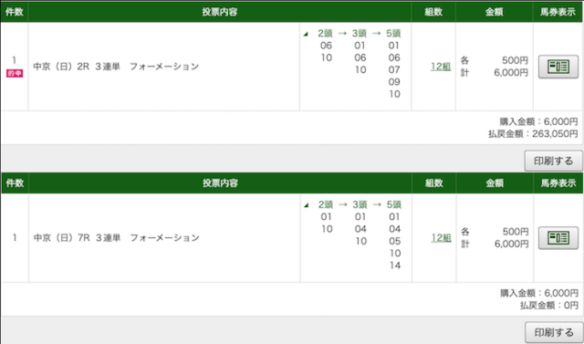Open ticket display icon for 中京 2R bet
Image resolution: width=584 pixels, height=344 pixels.
[x=558, y=67]
